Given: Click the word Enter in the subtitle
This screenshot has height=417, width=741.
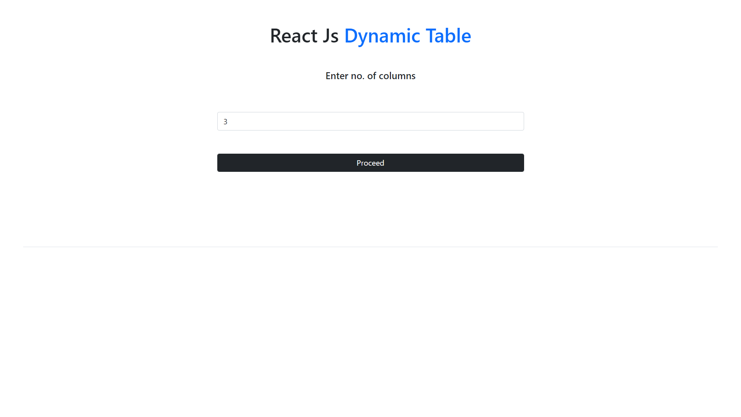Looking at the screenshot, I should (x=337, y=76).
